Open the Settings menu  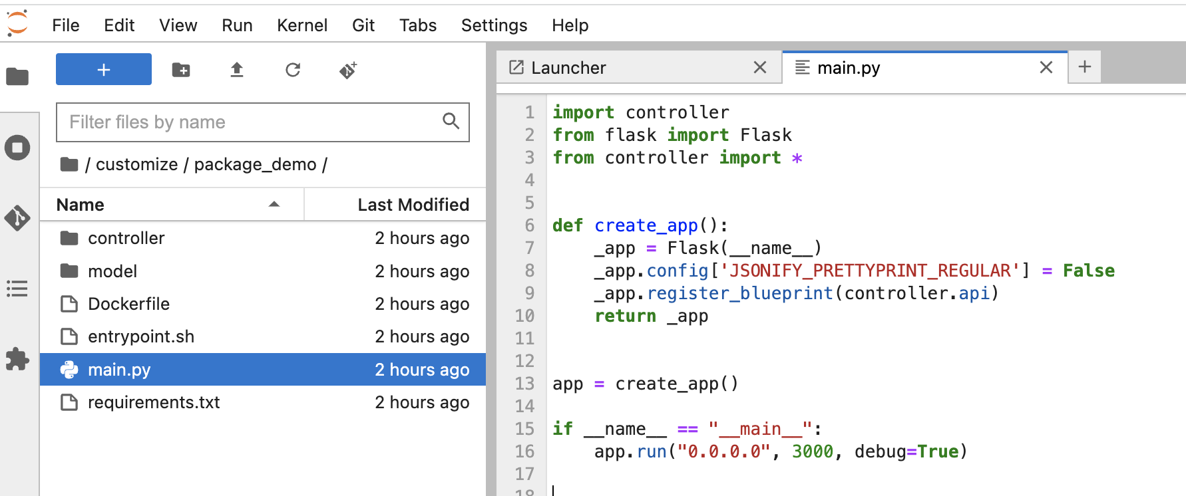(494, 25)
